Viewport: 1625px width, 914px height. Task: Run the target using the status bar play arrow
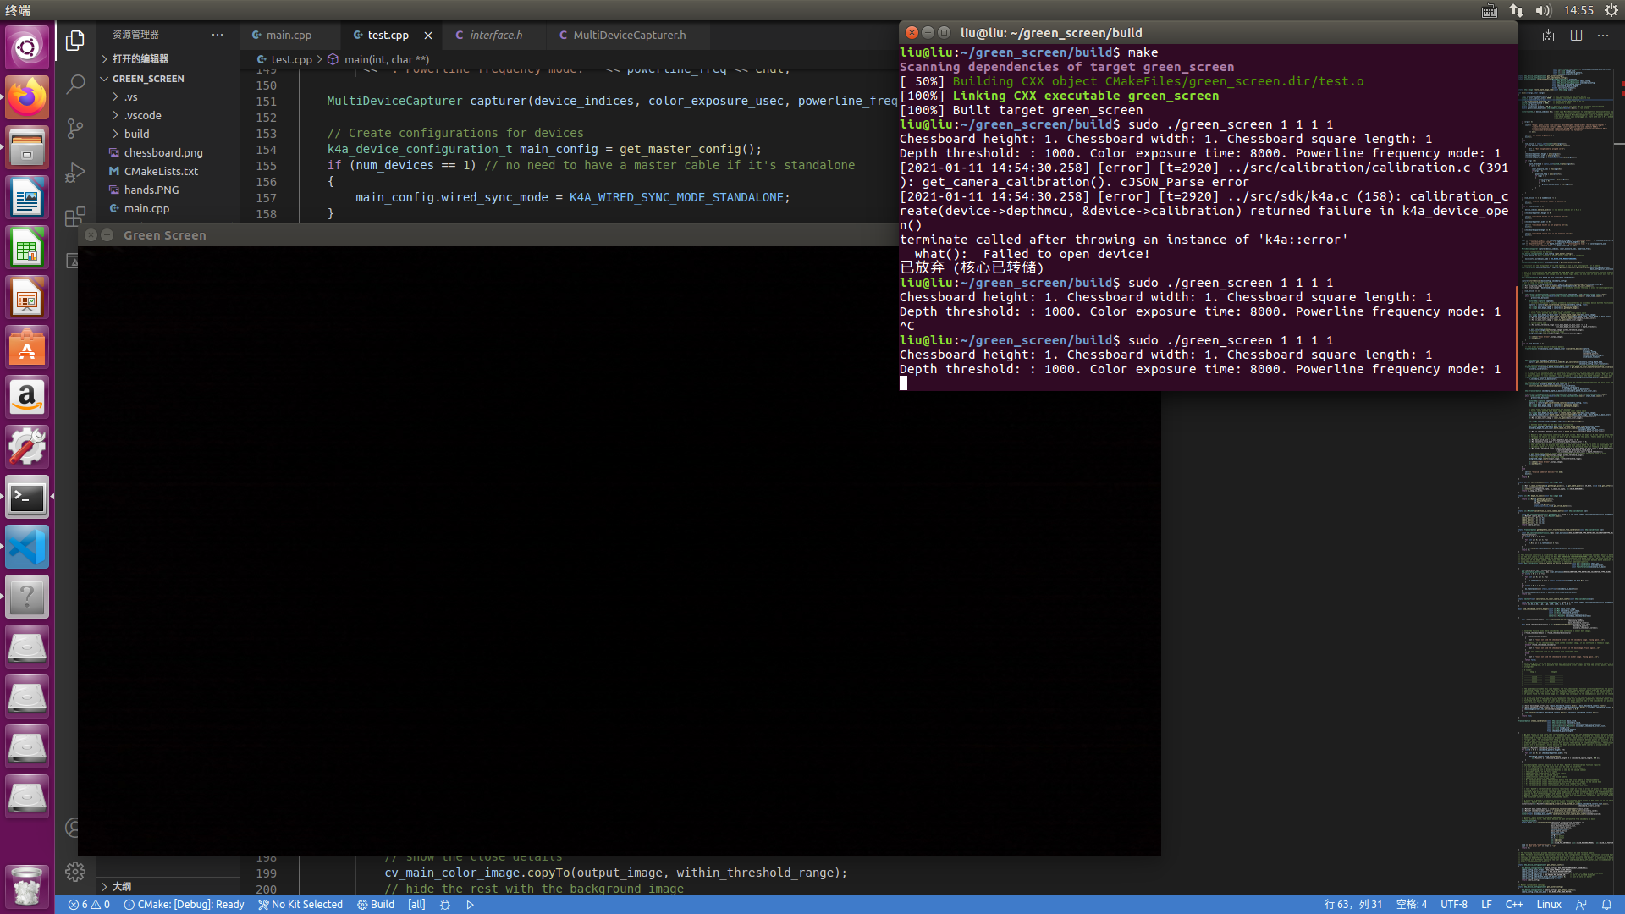tap(470, 904)
